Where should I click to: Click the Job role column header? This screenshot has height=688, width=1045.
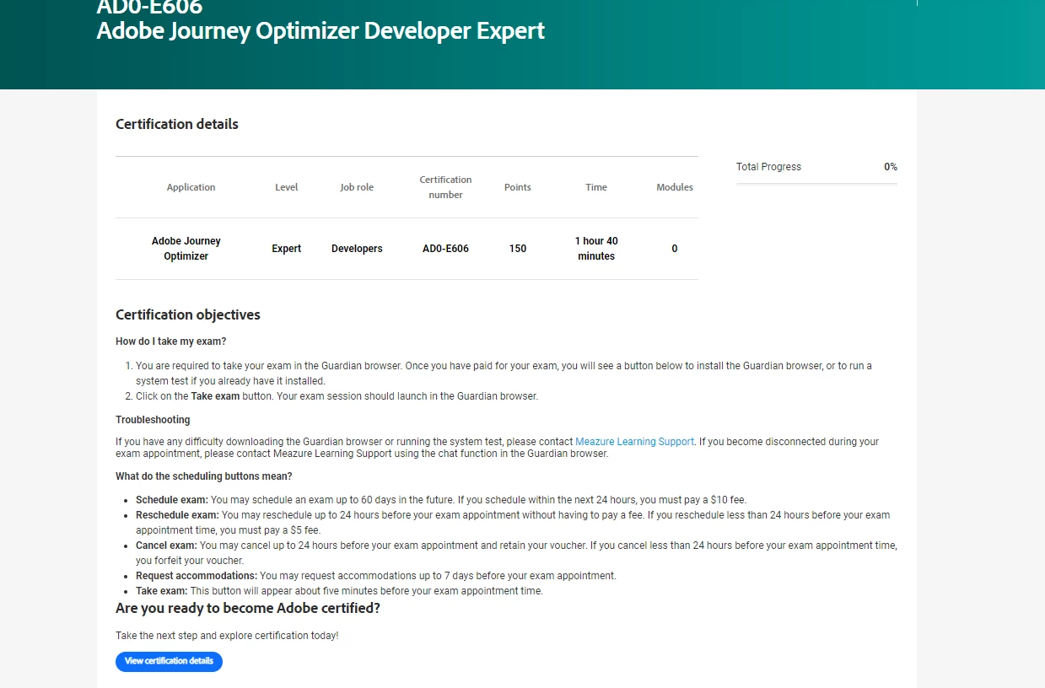click(x=357, y=187)
